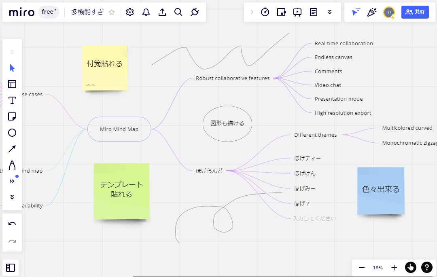The height and width of the screenshot is (277, 437).
Task: Click the 19% zoom level
Action: click(x=378, y=268)
